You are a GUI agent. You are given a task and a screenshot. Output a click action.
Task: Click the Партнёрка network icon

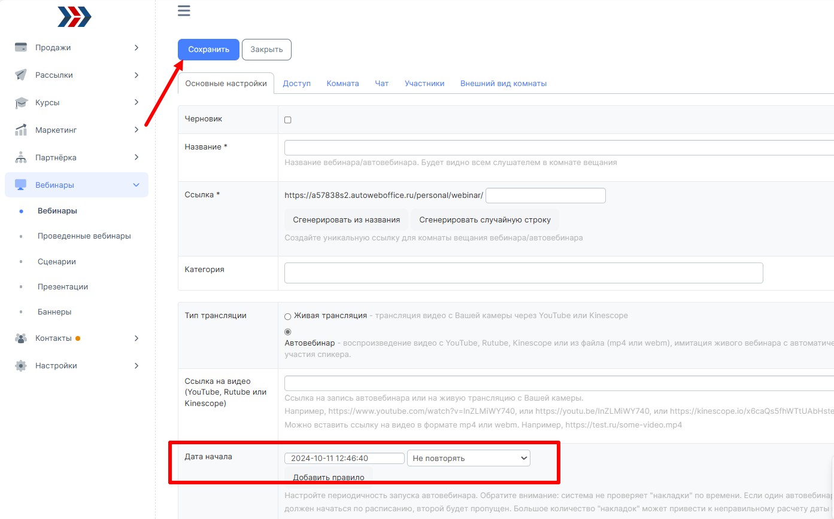[x=21, y=157]
